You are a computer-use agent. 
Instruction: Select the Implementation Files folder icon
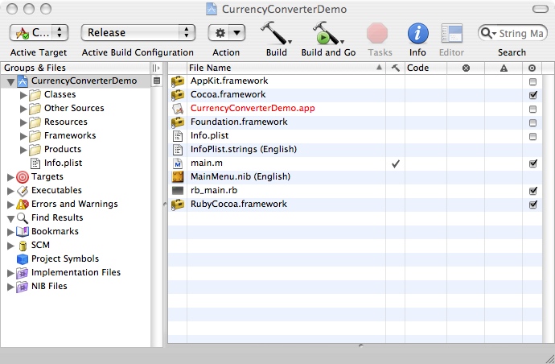tap(23, 273)
